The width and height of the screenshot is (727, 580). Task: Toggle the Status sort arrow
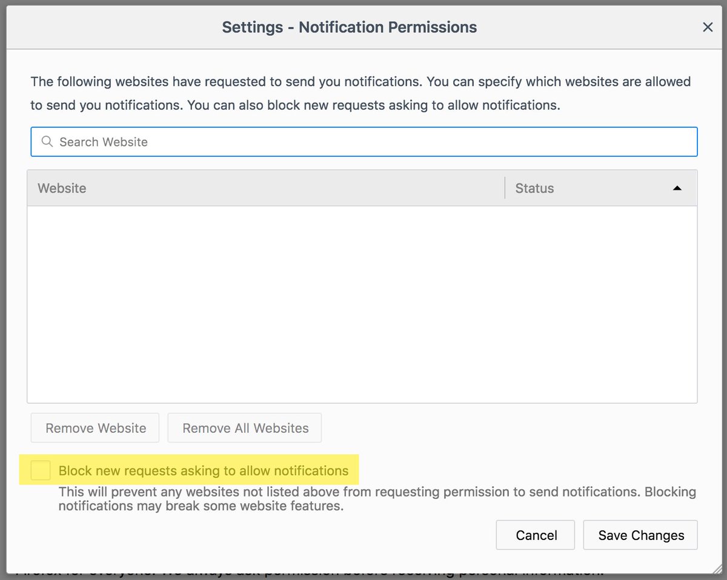click(x=677, y=188)
